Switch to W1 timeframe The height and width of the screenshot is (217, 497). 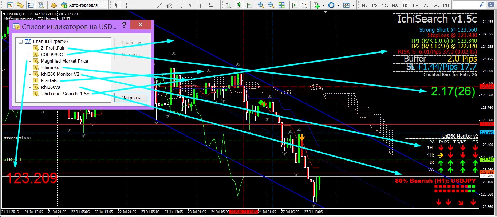(x=436, y=5)
